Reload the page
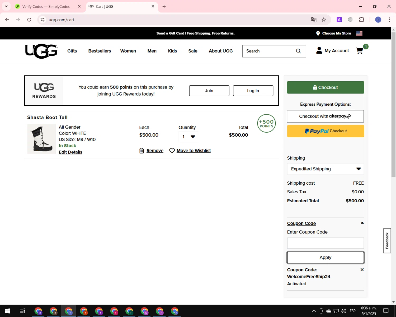The image size is (396, 317). [29, 20]
